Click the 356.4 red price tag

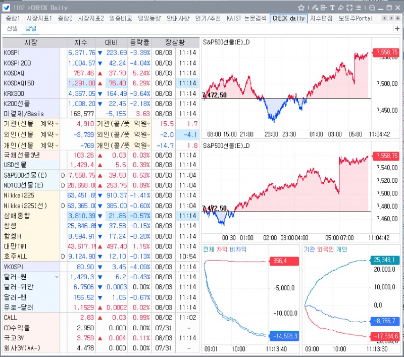pos(284,261)
